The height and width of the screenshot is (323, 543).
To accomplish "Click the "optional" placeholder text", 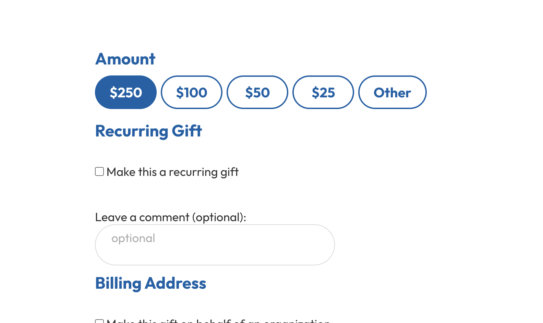I will 133,238.
